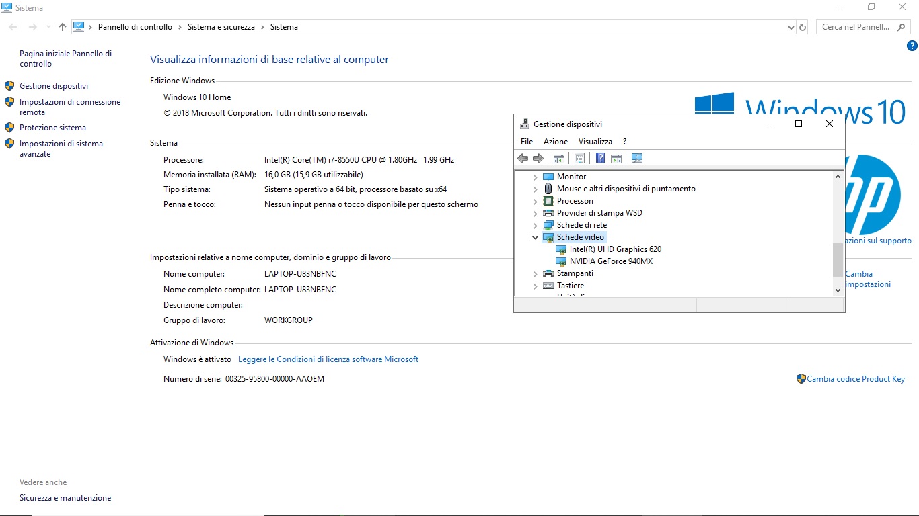Image resolution: width=919 pixels, height=516 pixels.
Task: Click the shield icon beside Protezione sistema
Action: 9,127
